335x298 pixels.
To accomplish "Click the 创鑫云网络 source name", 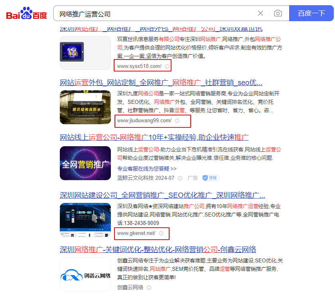I will (x=130, y=287).
